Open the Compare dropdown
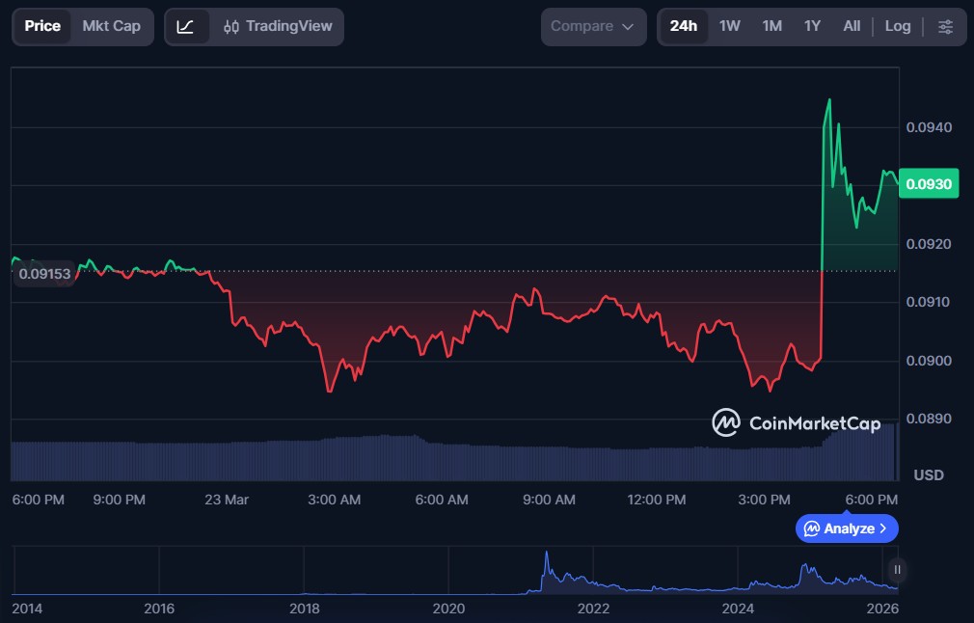The width and height of the screenshot is (974, 623). pos(593,27)
